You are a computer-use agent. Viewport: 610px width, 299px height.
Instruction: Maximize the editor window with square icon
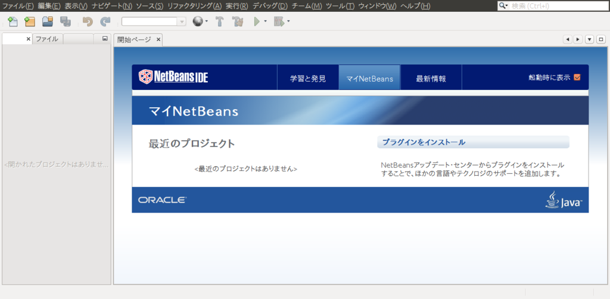coord(601,39)
